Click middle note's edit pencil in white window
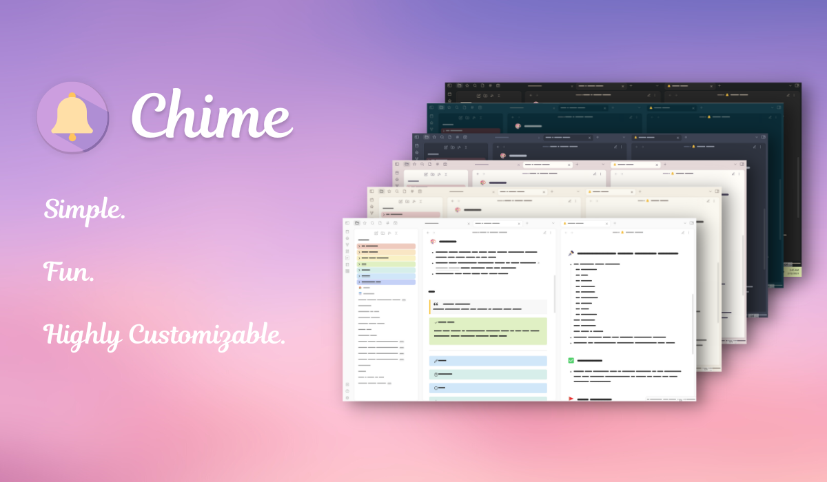827x482 pixels. [x=544, y=233]
